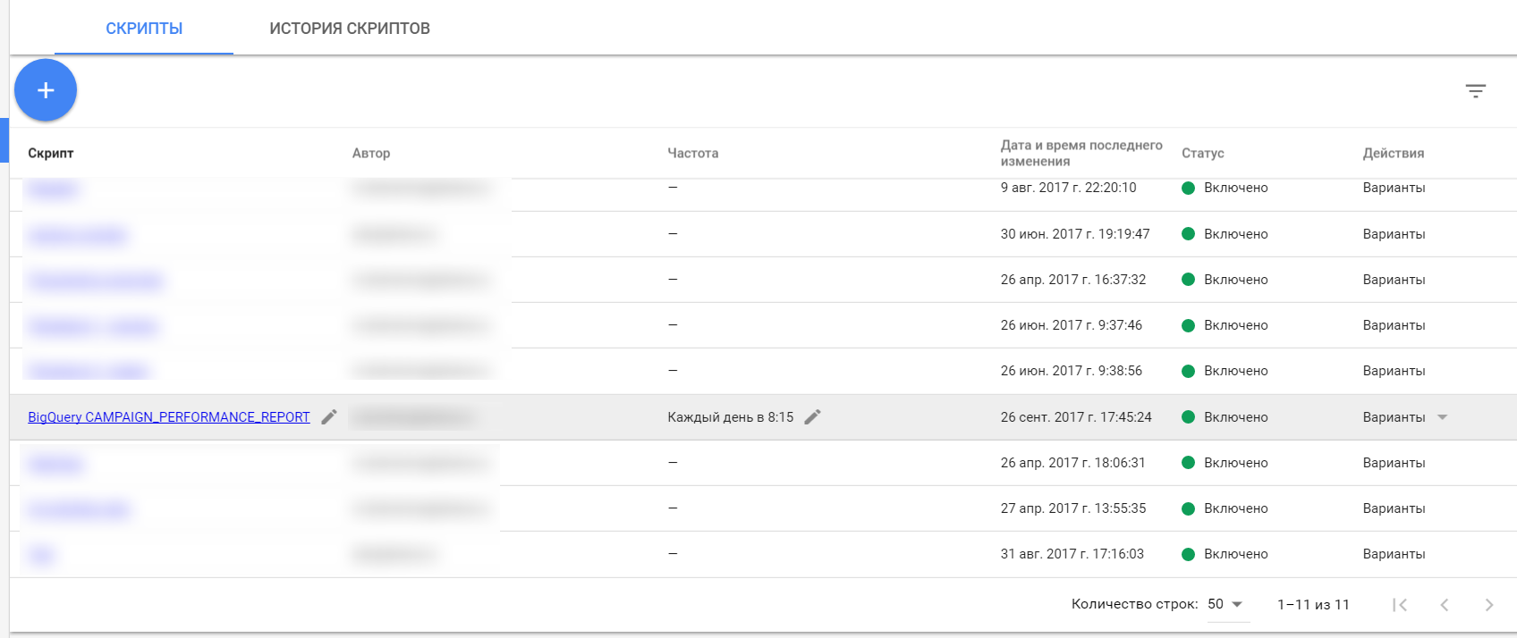Click green status dot in BigQuery row
The image size is (1517, 638).
coord(1188,417)
